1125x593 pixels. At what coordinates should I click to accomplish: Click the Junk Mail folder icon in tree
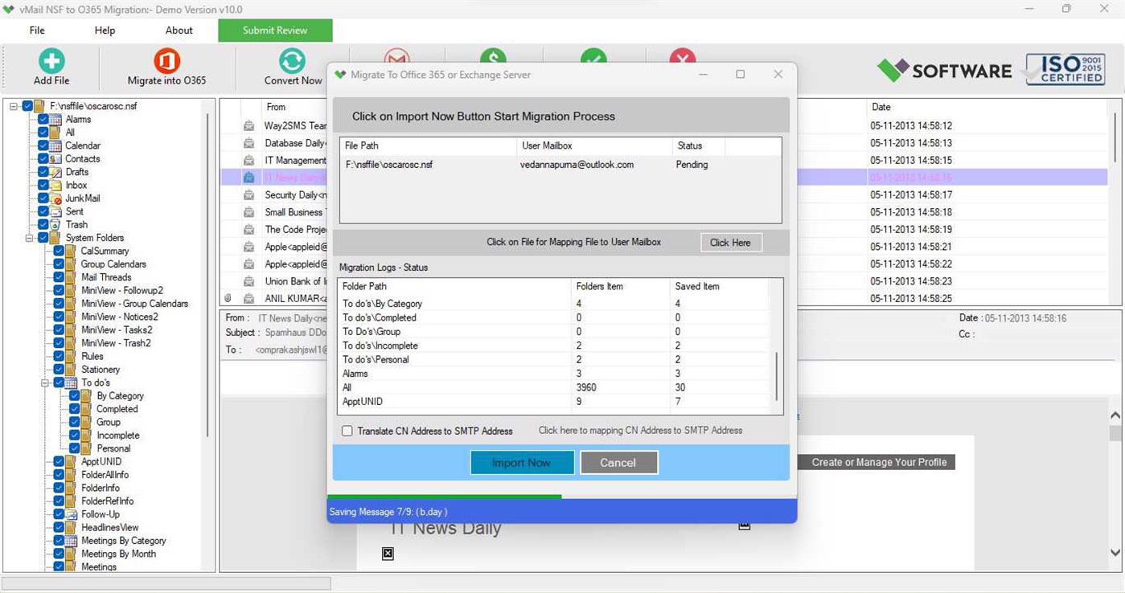56,198
